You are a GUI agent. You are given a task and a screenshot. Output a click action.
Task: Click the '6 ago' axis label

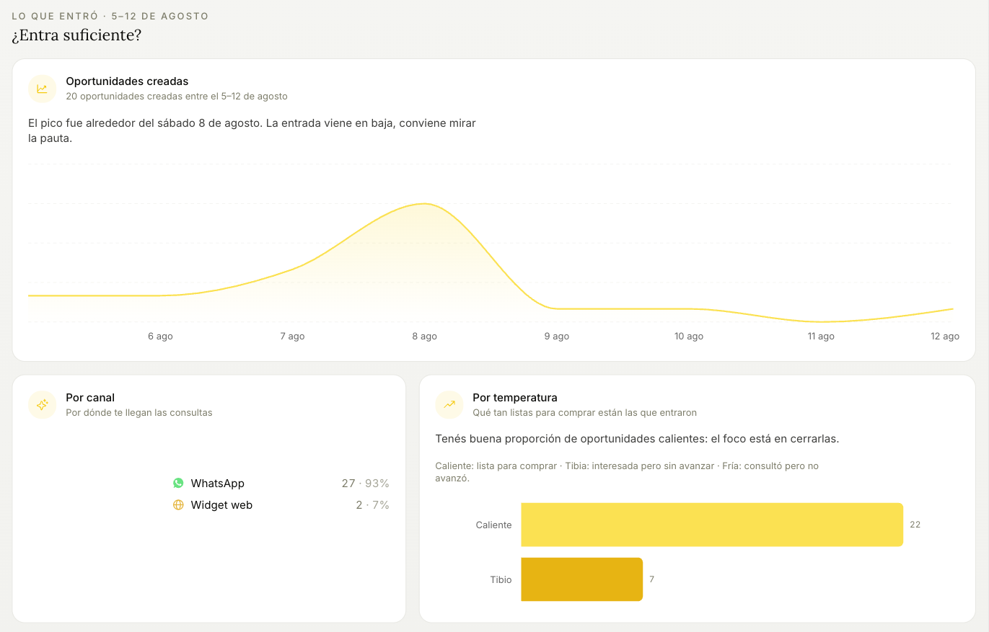[160, 337]
